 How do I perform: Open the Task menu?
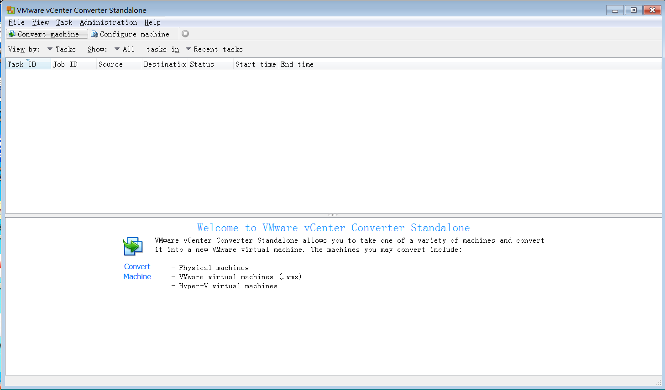click(x=64, y=22)
